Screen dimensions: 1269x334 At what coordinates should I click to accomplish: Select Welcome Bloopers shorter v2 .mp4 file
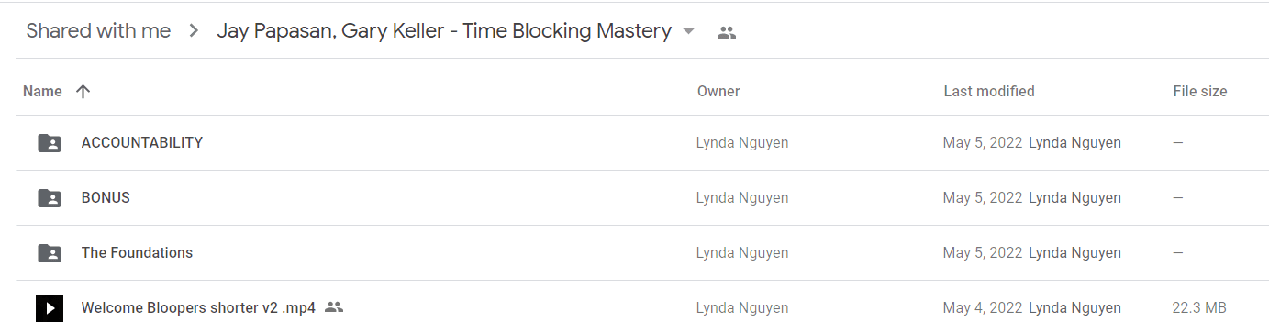(198, 308)
